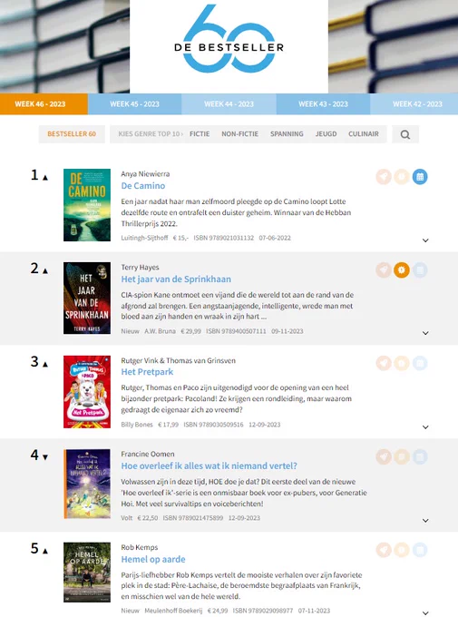The width and height of the screenshot is (458, 617).
Task: Click the star badge in Francine Oomen's row
Action: pyautogui.click(x=402, y=456)
